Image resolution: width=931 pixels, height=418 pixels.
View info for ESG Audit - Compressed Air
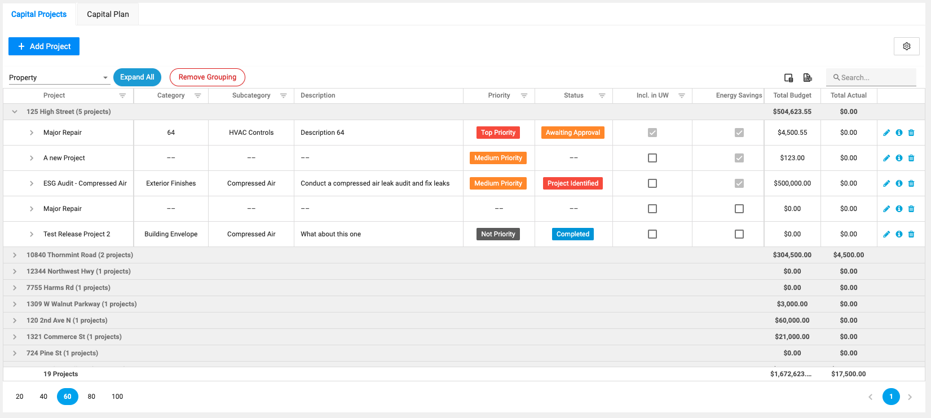tap(899, 183)
